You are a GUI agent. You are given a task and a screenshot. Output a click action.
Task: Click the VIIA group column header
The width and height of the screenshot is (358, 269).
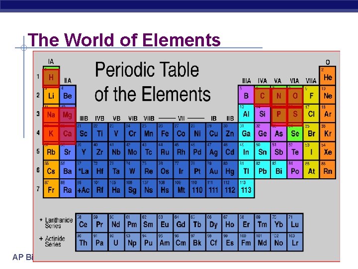311,81
